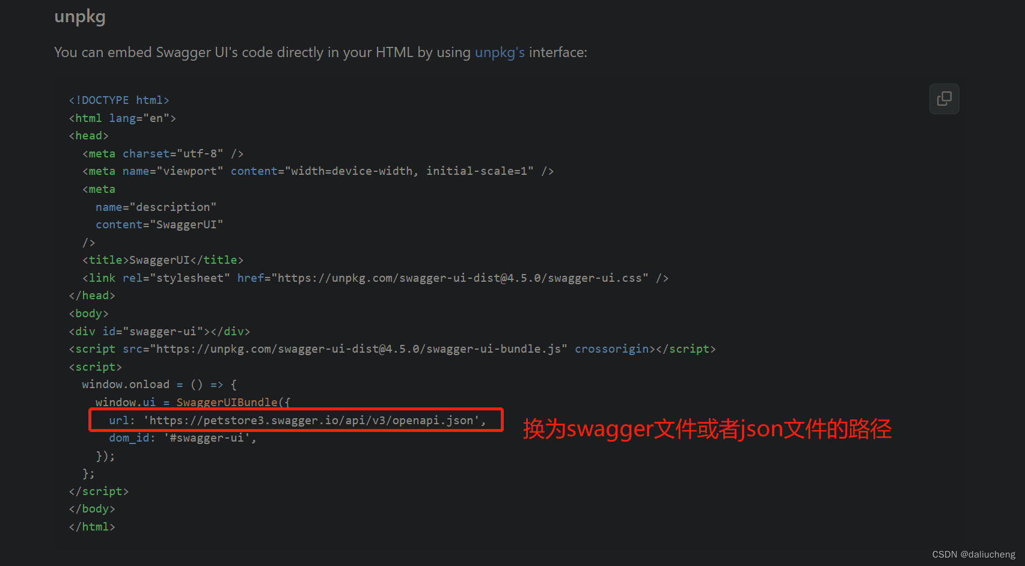Click the petstore3 openapi.json url line
Image resolution: width=1025 pixels, height=566 pixels.
coord(298,421)
